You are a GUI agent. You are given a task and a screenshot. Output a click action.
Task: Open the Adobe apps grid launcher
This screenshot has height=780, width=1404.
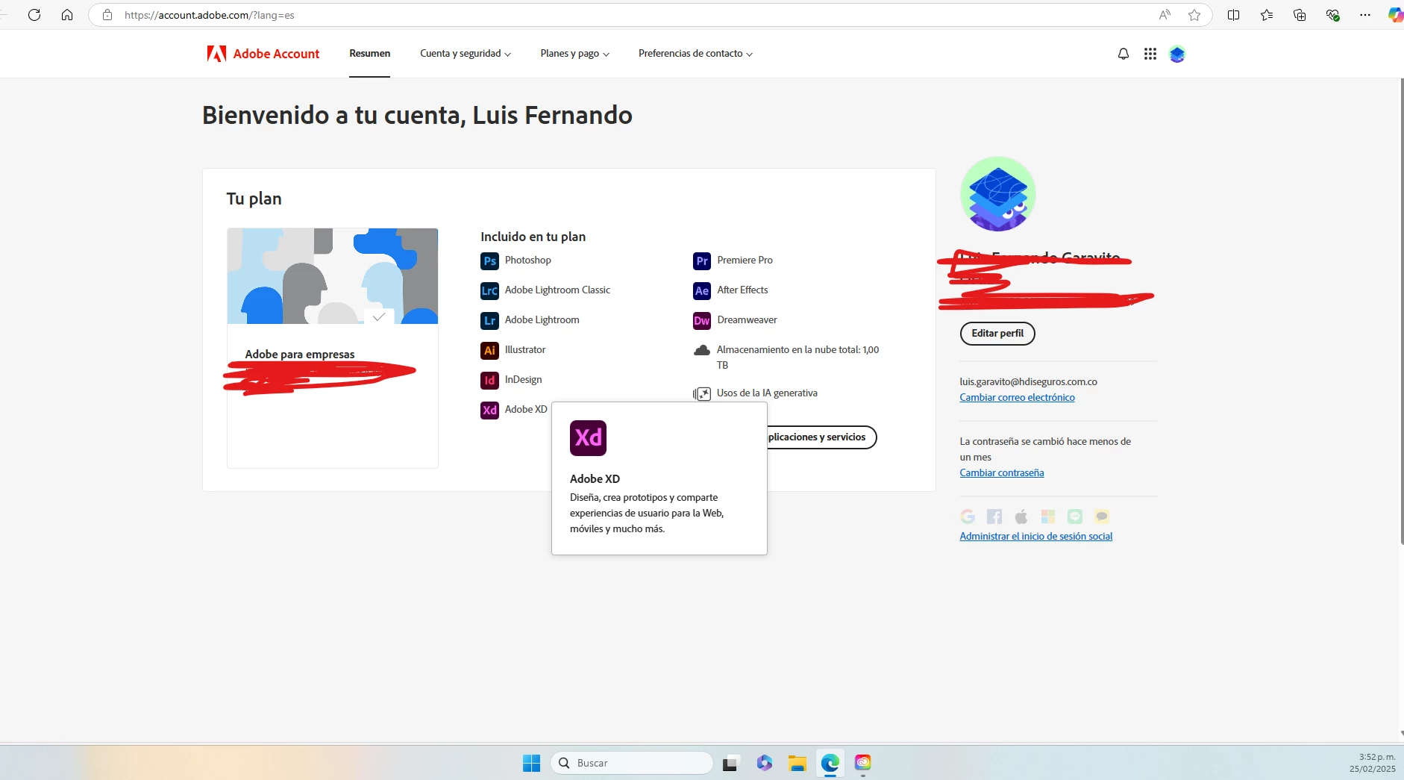(1150, 54)
